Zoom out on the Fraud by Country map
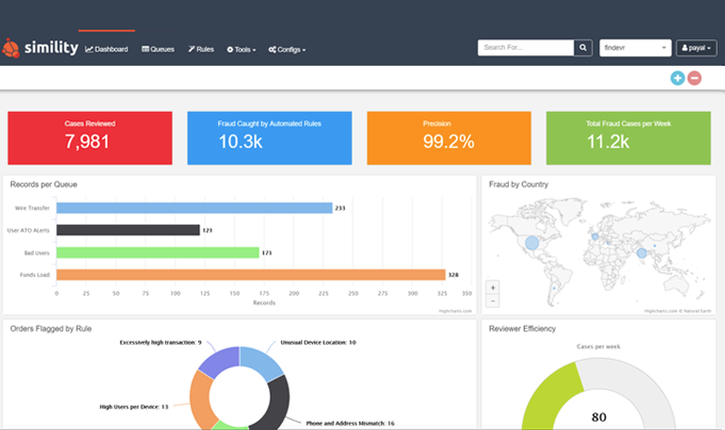Image resolution: width=725 pixels, height=430 pixels. point(493,301)
